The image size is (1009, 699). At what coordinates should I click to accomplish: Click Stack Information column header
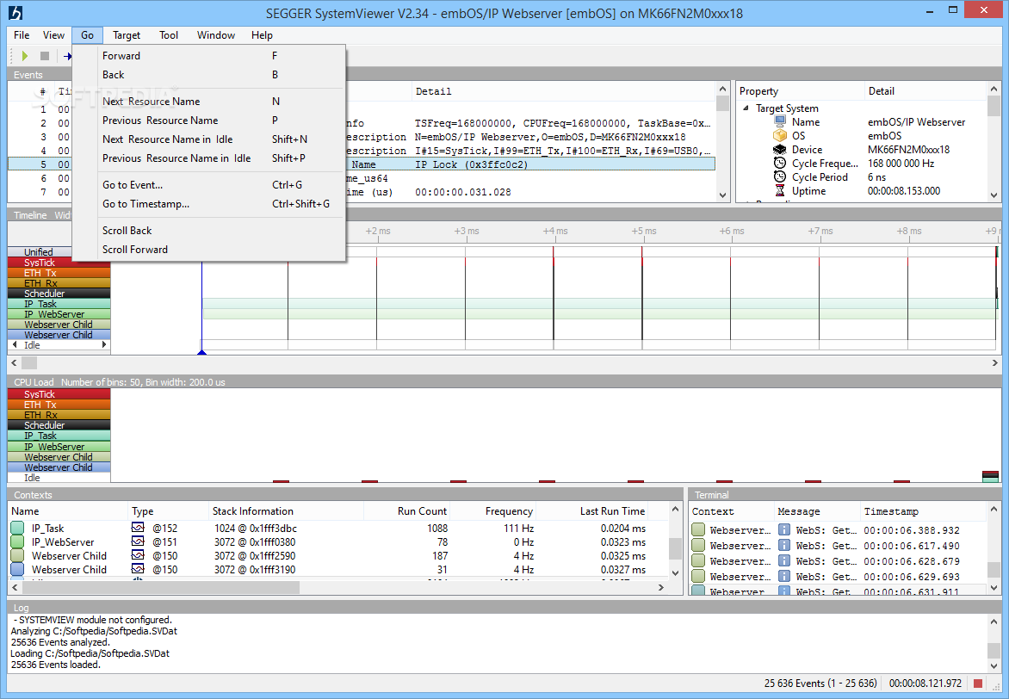[287, 511]
